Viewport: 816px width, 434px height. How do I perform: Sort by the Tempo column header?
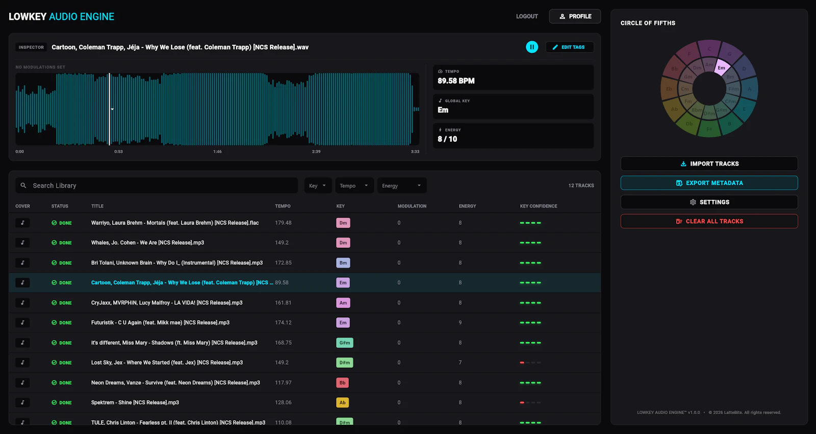pyautogui.click(x=283, y=206)
